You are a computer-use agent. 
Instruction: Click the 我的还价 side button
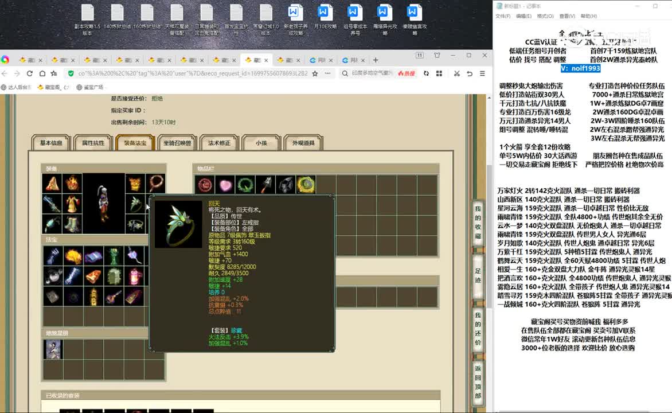pos(478,329)
